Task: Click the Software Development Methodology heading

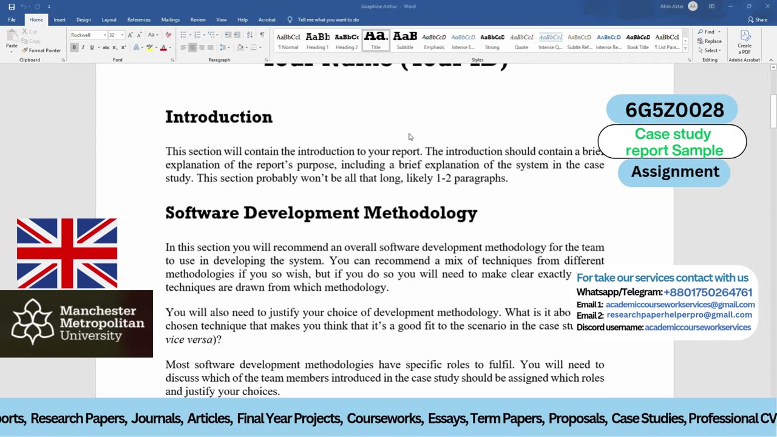Action: 321,213
